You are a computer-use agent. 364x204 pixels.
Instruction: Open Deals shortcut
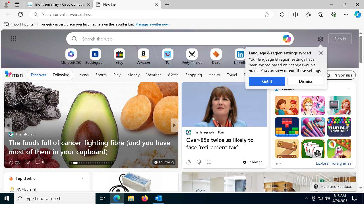click(216, 57)
